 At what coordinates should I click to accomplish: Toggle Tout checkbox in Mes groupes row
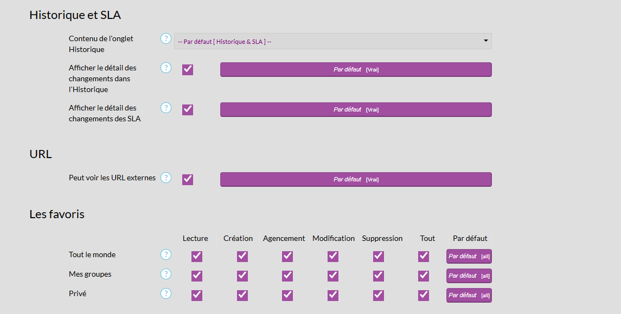[424, 276]
